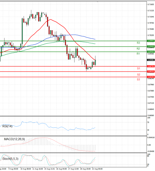The width and height of the screenshot is (155, 171).
Task: Click the 17 Aug 12:00 time label
Action: coord(73,169)
